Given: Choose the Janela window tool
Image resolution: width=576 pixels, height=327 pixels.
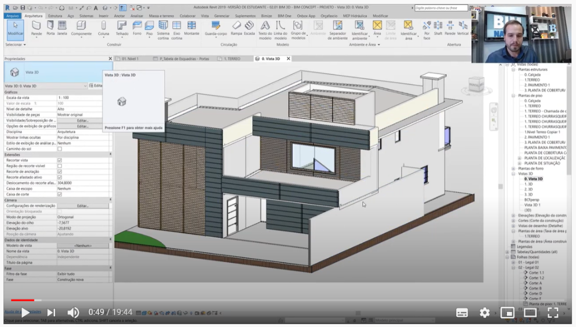Looking at the screenshot, I should [62, 28].
